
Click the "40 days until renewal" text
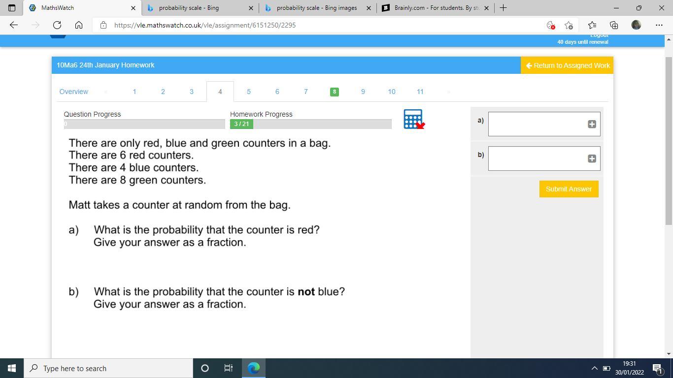click(x=583, y=42)
